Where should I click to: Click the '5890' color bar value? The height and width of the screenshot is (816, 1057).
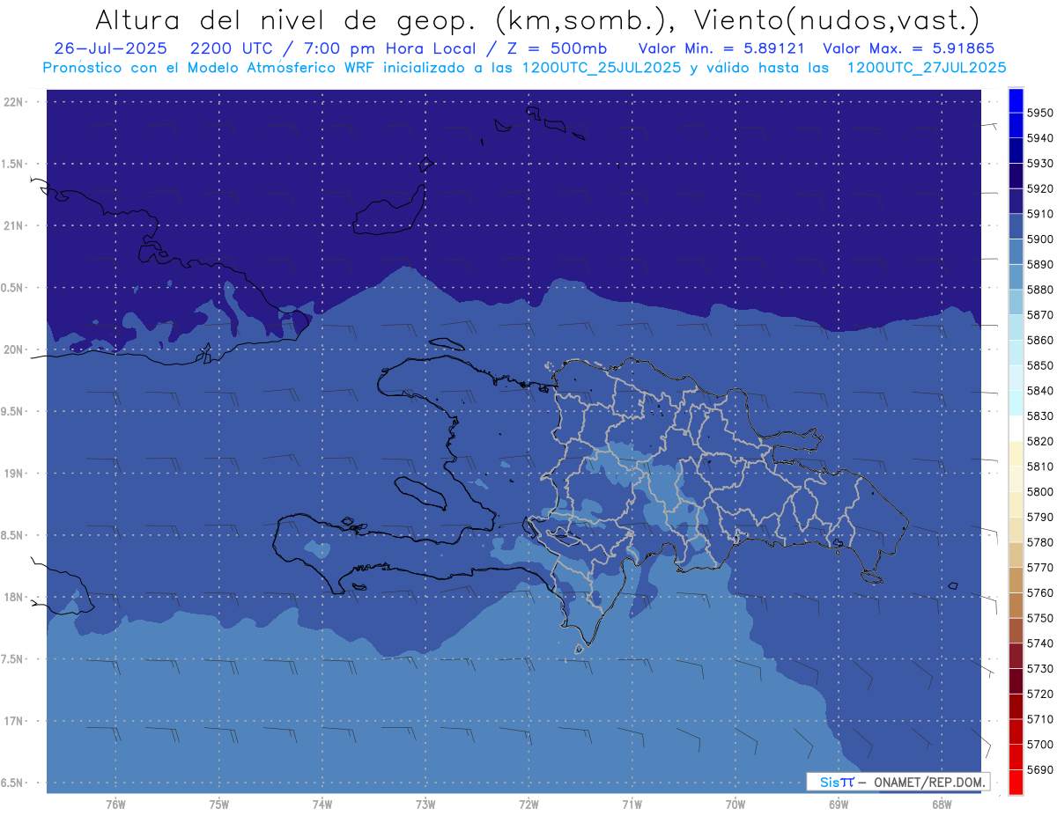click(x=1039, y=264)
